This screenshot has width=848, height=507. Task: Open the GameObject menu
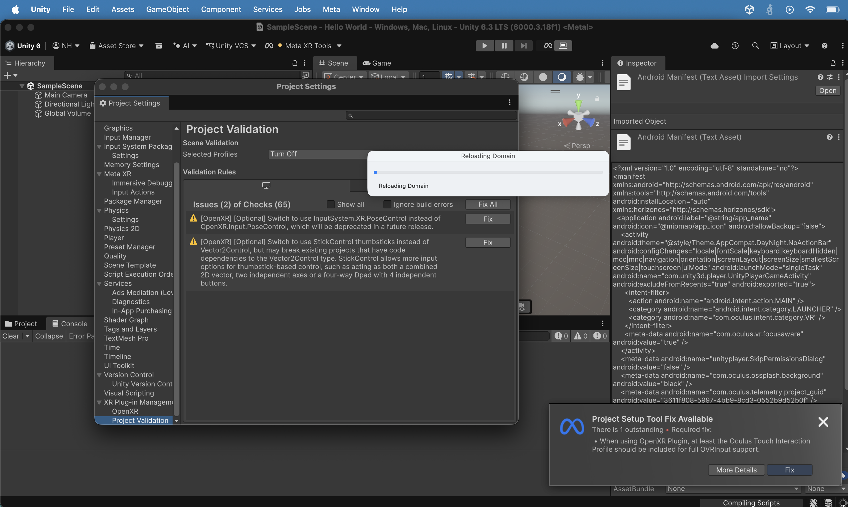(167, 9)
